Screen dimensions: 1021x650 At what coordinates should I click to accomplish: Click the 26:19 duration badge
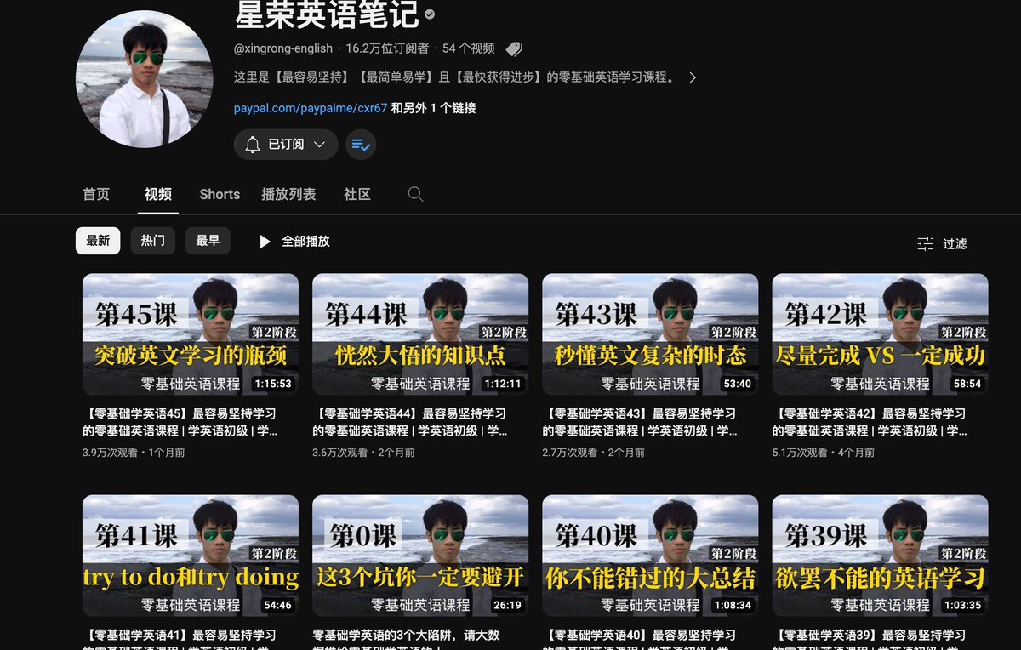coord(507,606)
